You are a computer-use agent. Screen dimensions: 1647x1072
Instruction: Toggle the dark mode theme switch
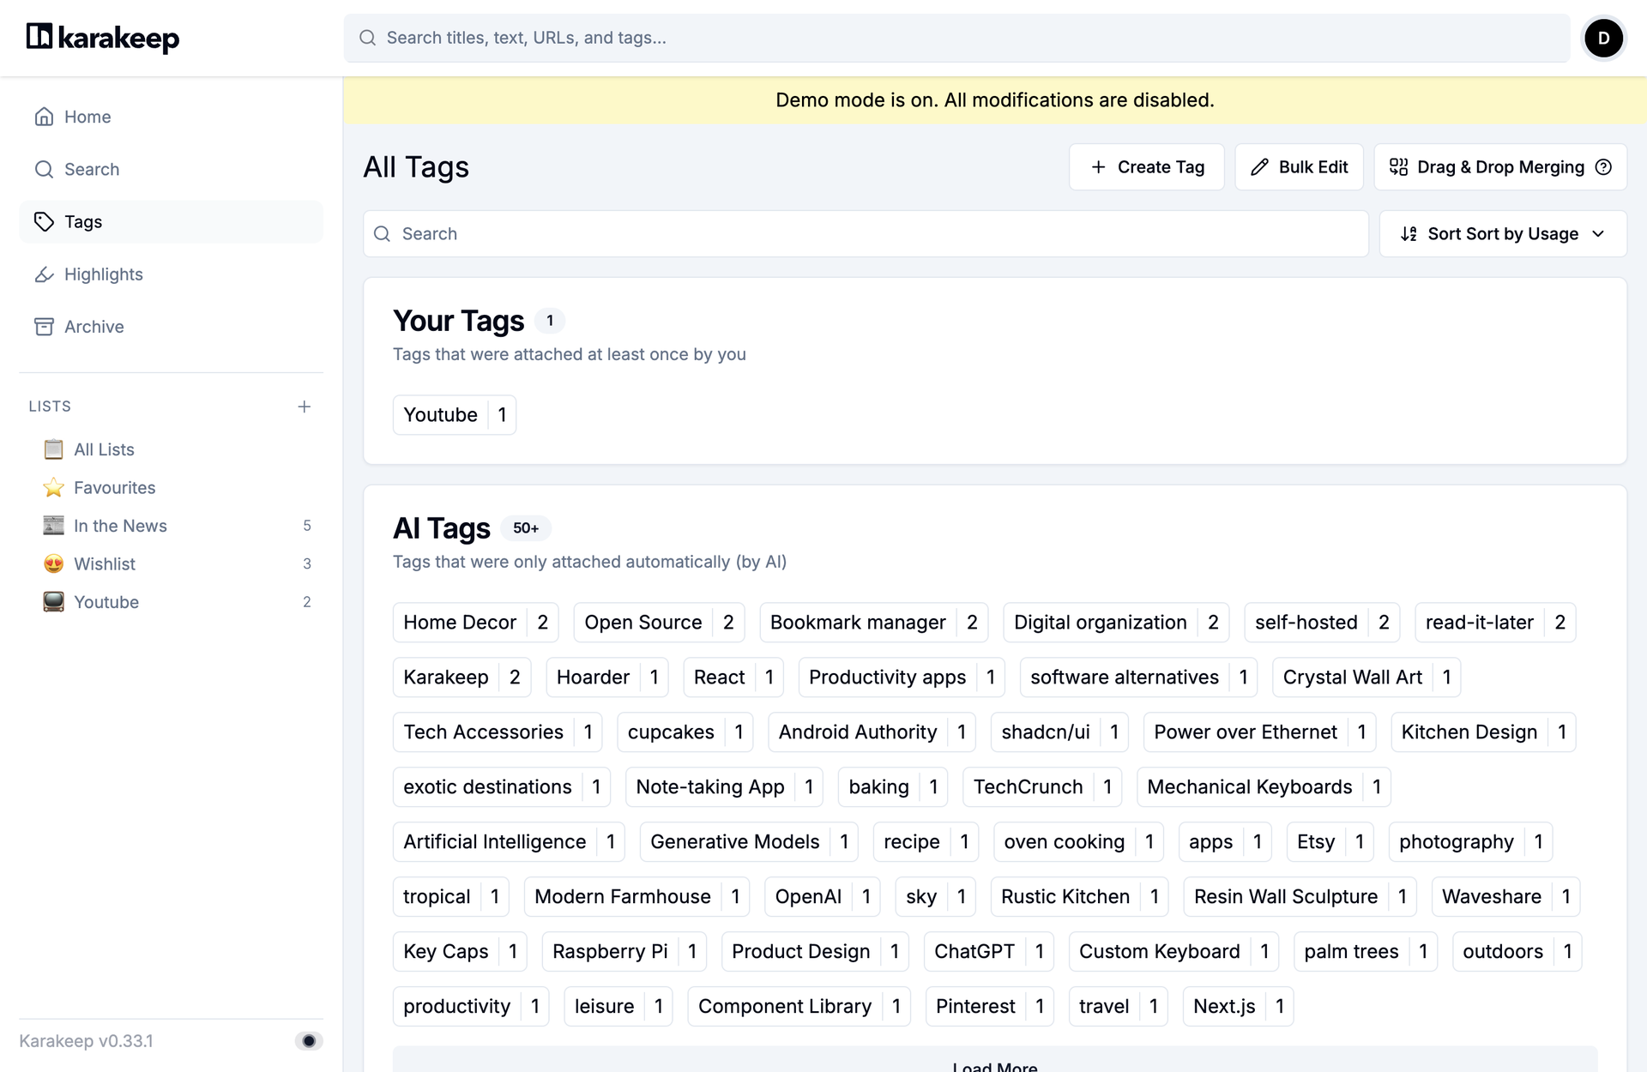pos(309,1041)
